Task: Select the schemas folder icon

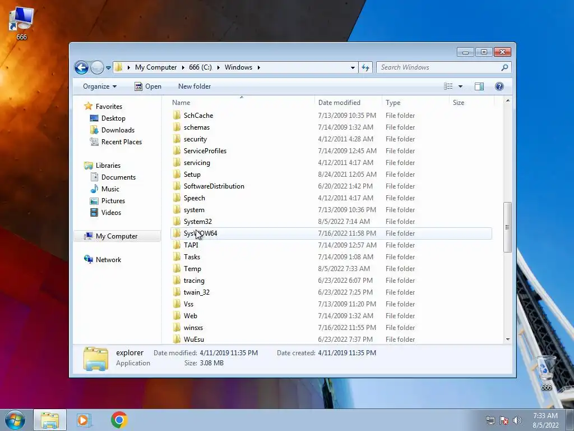Action: (177, 127)
